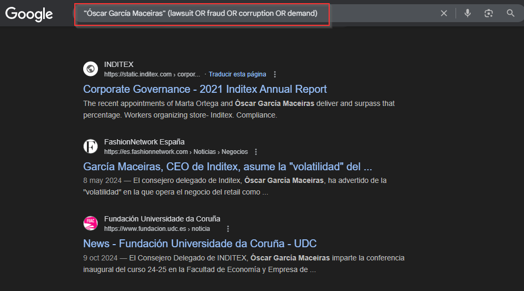
Task: Click the static.inditex.com URL breadcrumb
Action: [x=152, y=74]
